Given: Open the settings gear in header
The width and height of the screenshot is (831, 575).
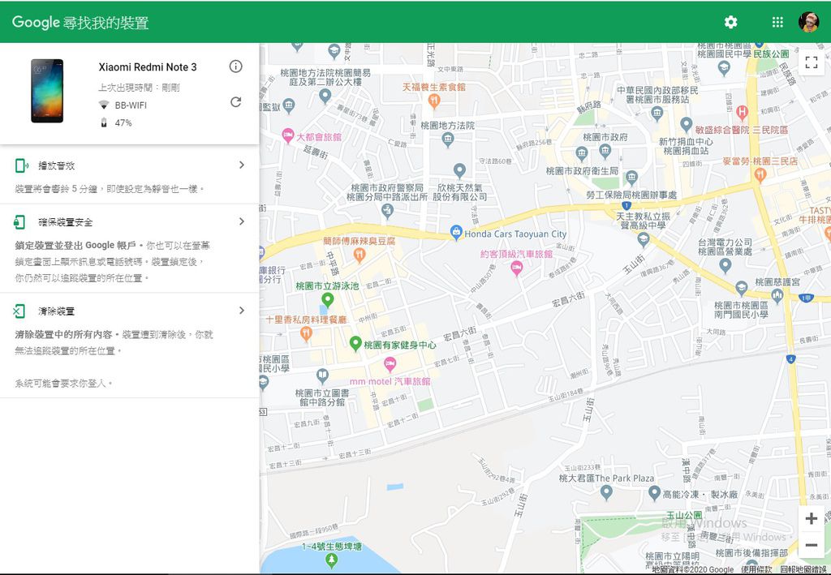Looking at the screenshot, I should pos(731,22).
